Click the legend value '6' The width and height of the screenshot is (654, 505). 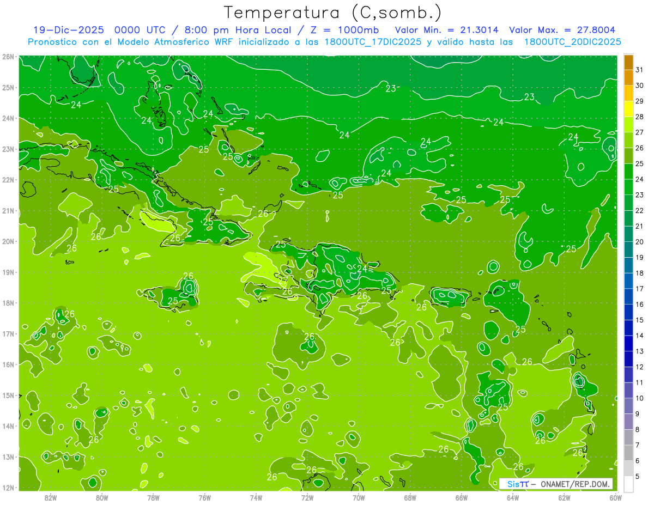(638, 461)
